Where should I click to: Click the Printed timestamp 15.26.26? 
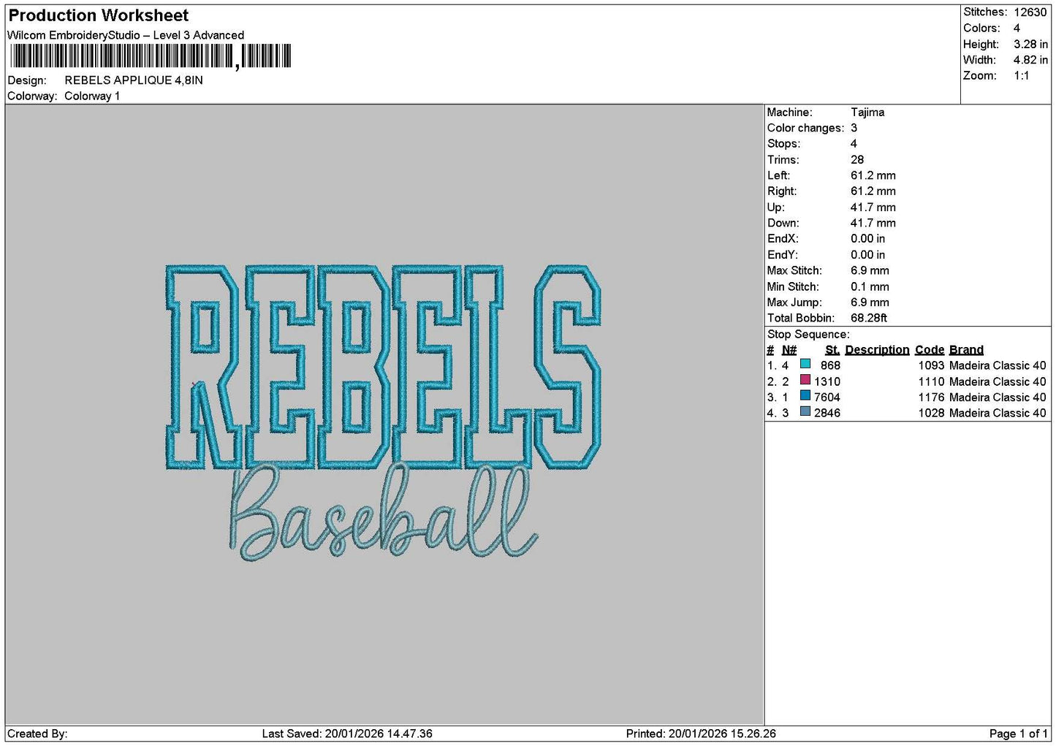tap(752, 734)
